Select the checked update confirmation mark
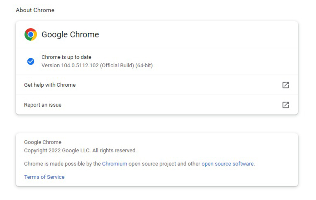Viewport: 316px width, 200px height. (31, 61)
